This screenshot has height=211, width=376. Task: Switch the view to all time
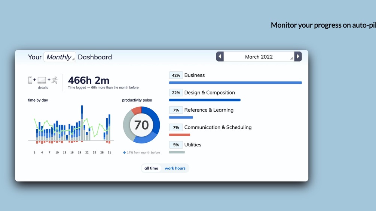(x=151, y=168)
